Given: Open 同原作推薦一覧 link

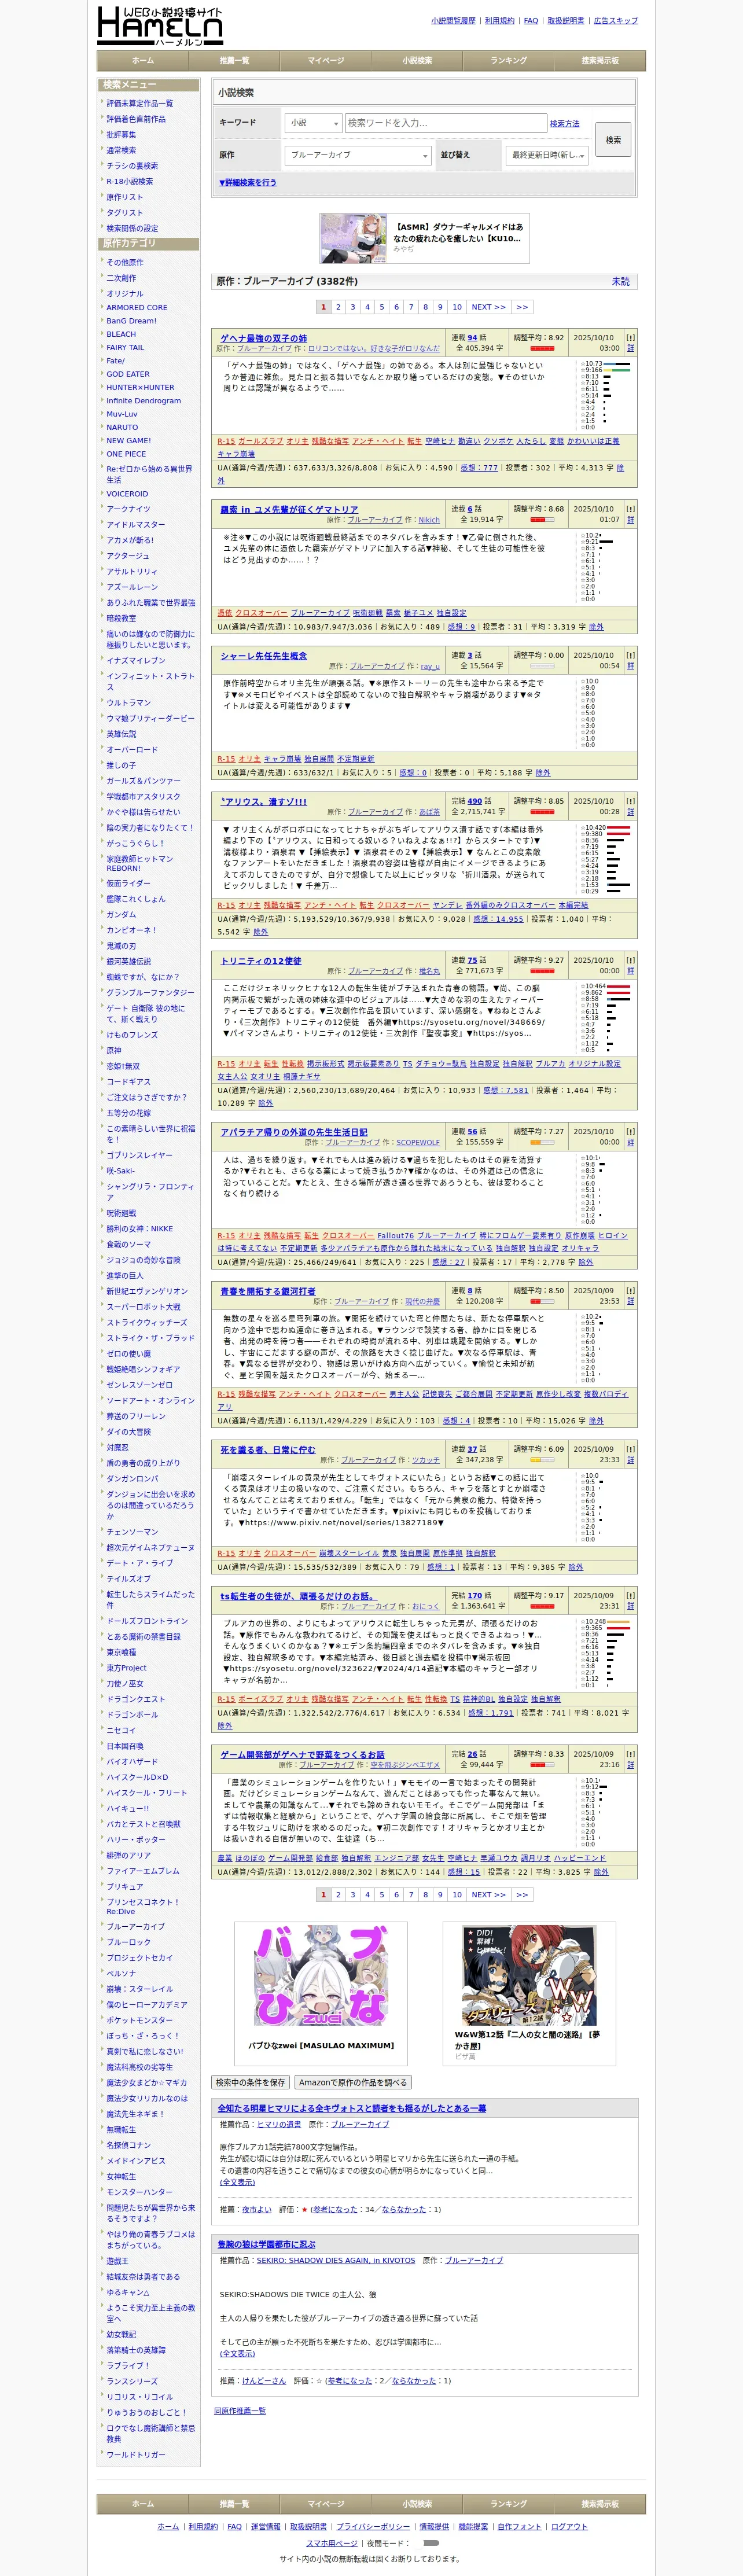Looking at the screenshot, I should (240, 2410).
